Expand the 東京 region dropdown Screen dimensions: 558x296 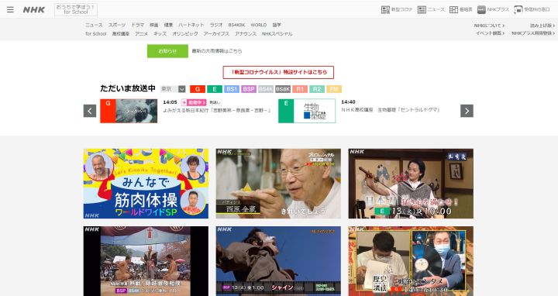coord(173,89)
